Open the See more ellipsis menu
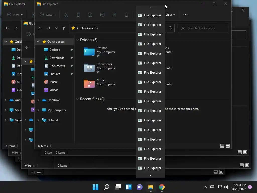 185,15
